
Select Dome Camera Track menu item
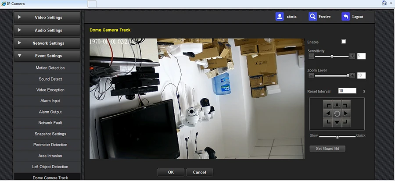click(x=47, y=177)
